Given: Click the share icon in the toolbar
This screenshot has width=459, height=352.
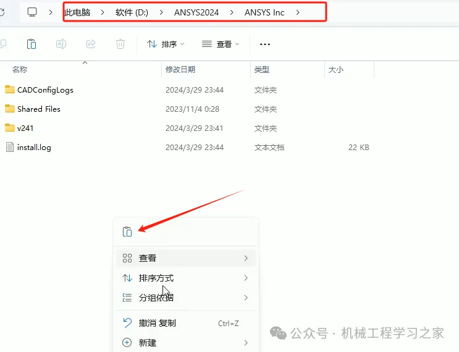Looking at the screenshot, I should 91,44.
